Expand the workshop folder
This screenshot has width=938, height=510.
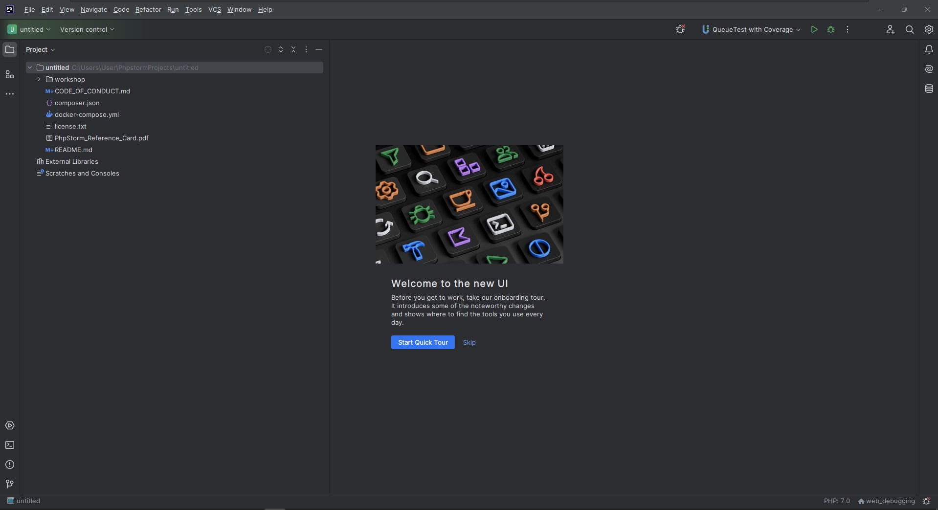pyautogui.click(x=39, y=80)
